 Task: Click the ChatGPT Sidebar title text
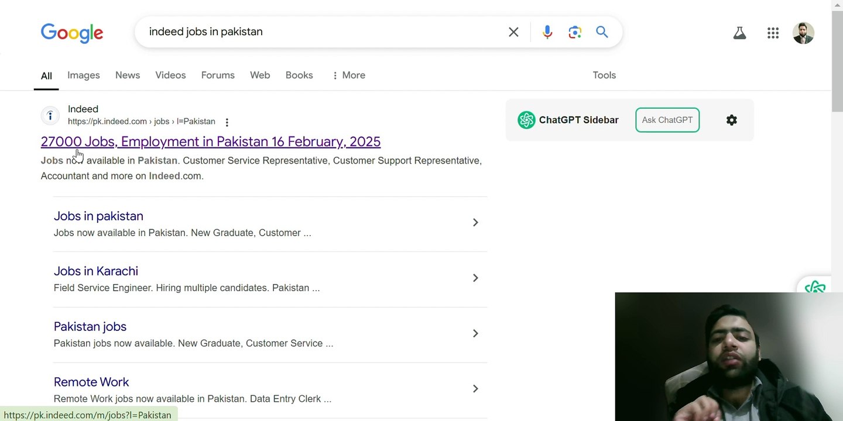578,120
